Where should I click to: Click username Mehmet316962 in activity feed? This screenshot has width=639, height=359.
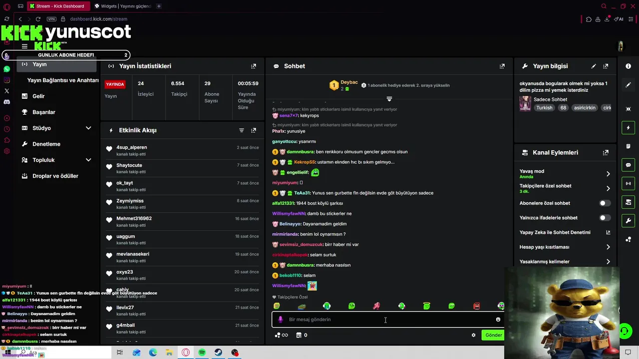point(134,218)
